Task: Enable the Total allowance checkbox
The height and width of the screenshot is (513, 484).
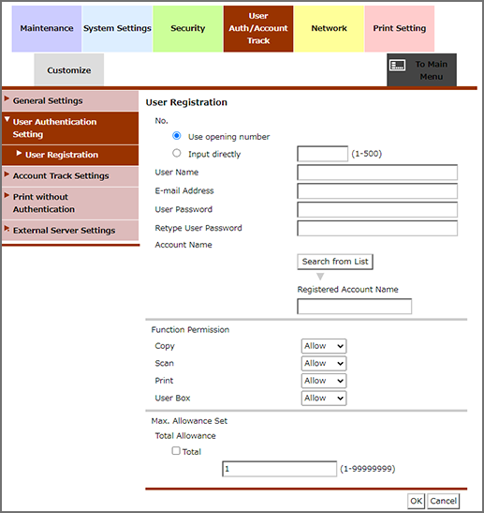Action: tap(176, 450)
